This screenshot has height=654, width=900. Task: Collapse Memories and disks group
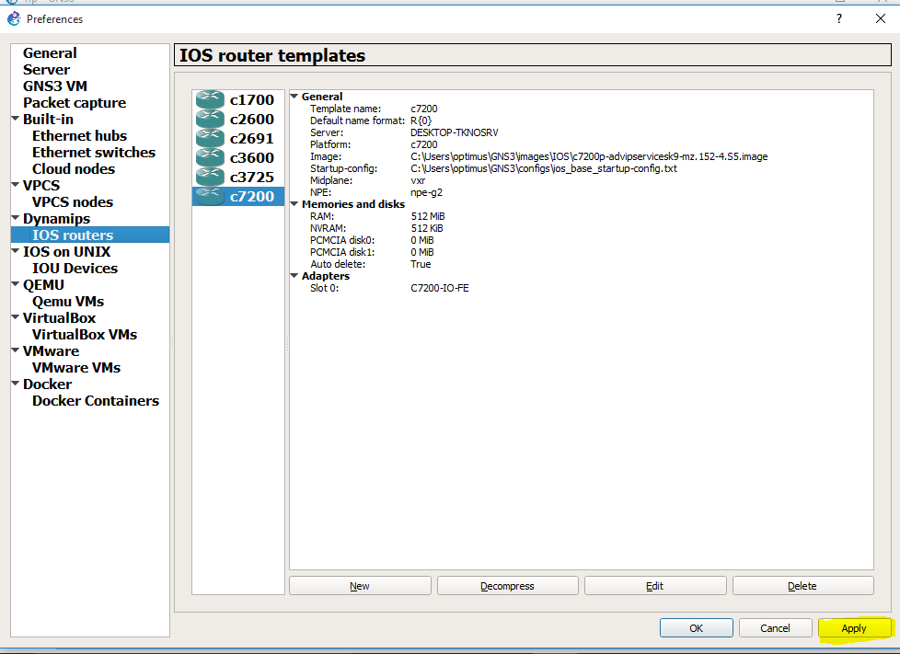coord(294,204)
